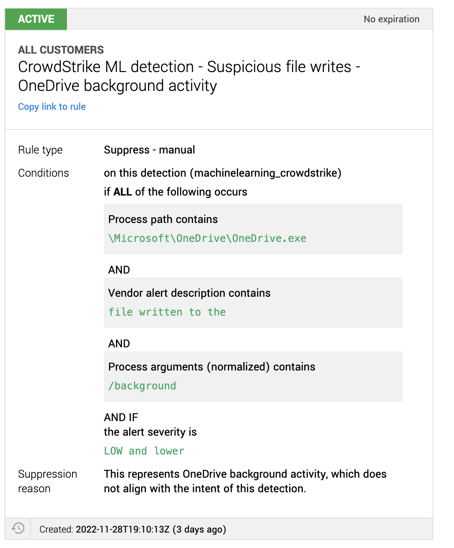The width and height of the screenshot is (454, 548).
Task: Click the 'Suppress - manual' rule type
Action: (x=149, y=150)
